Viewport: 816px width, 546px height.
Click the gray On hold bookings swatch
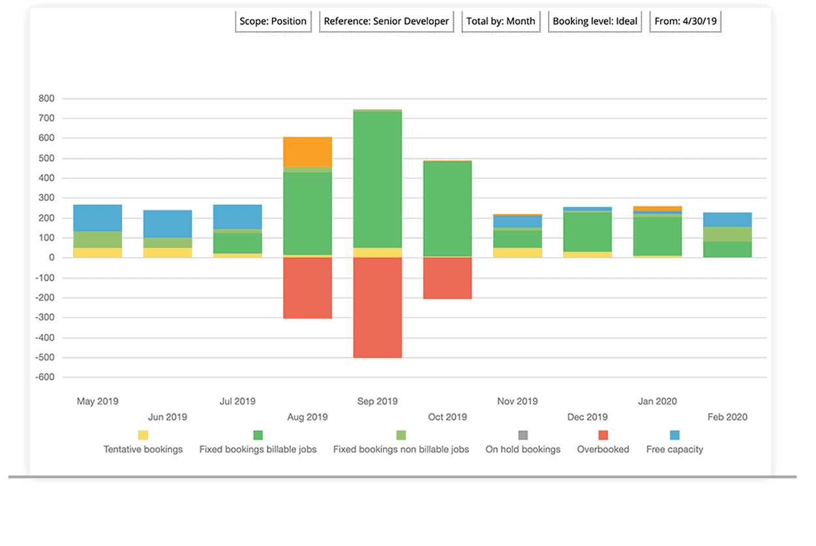522,434
